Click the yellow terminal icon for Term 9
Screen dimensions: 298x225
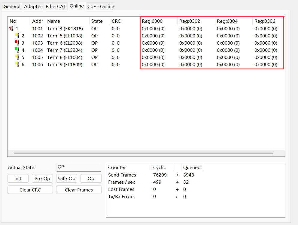(17, 65)
